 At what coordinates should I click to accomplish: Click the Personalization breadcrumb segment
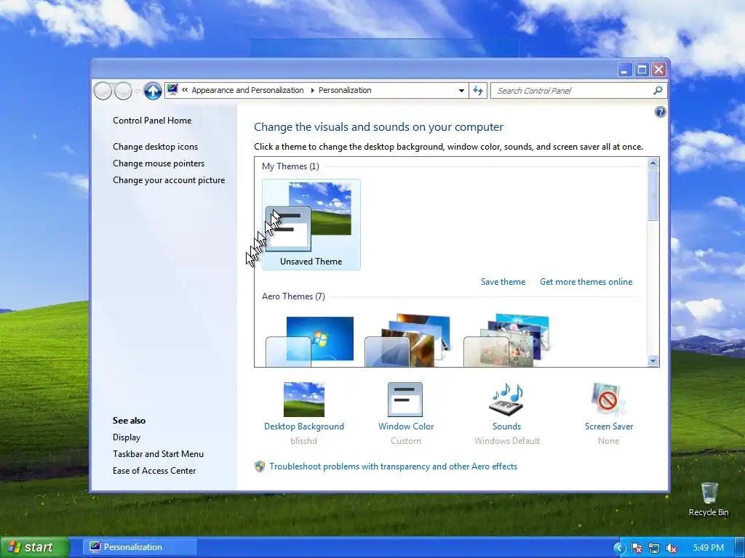coord(345,90)
